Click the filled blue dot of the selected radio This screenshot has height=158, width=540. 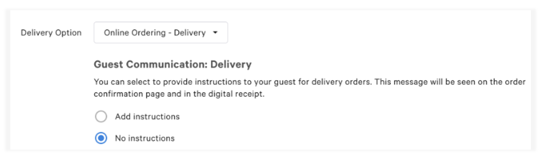[x=101, y=138]
